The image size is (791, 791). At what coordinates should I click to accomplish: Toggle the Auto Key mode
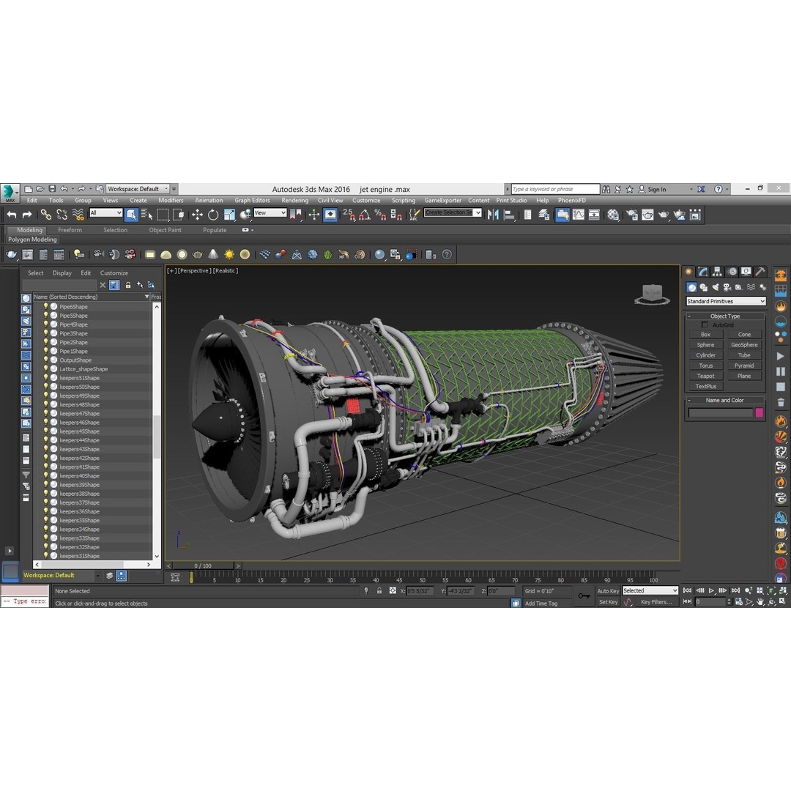(x=608, y=591)
